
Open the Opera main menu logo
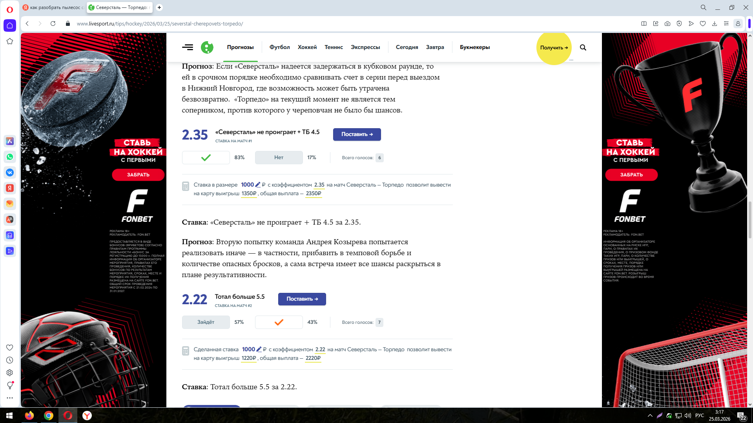click(10, 9)
